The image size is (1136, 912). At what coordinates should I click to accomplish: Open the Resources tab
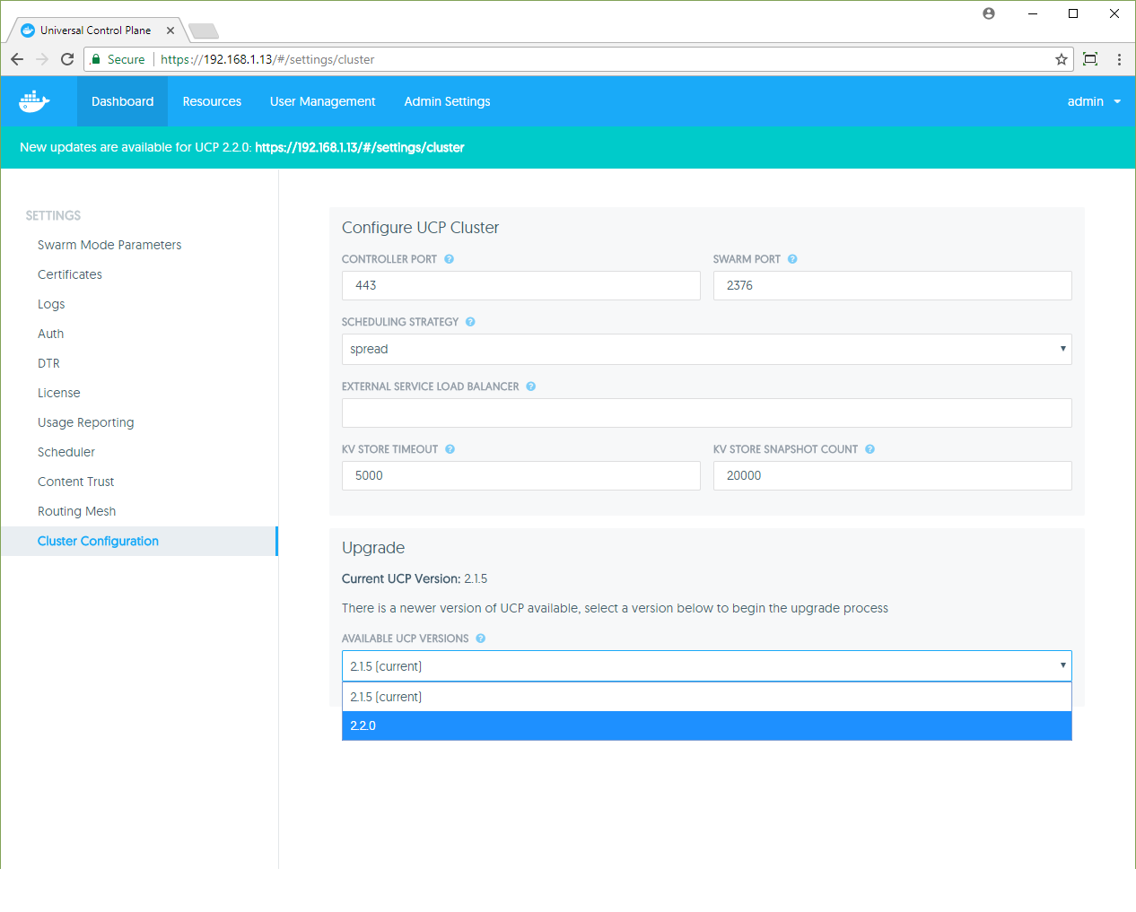tap(212, 101)
